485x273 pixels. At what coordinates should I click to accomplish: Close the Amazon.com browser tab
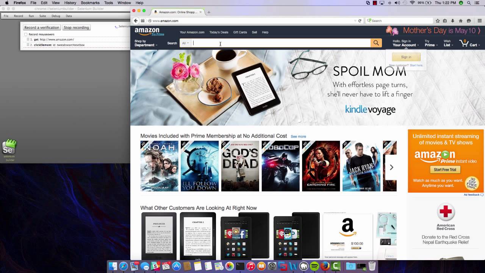200,12
